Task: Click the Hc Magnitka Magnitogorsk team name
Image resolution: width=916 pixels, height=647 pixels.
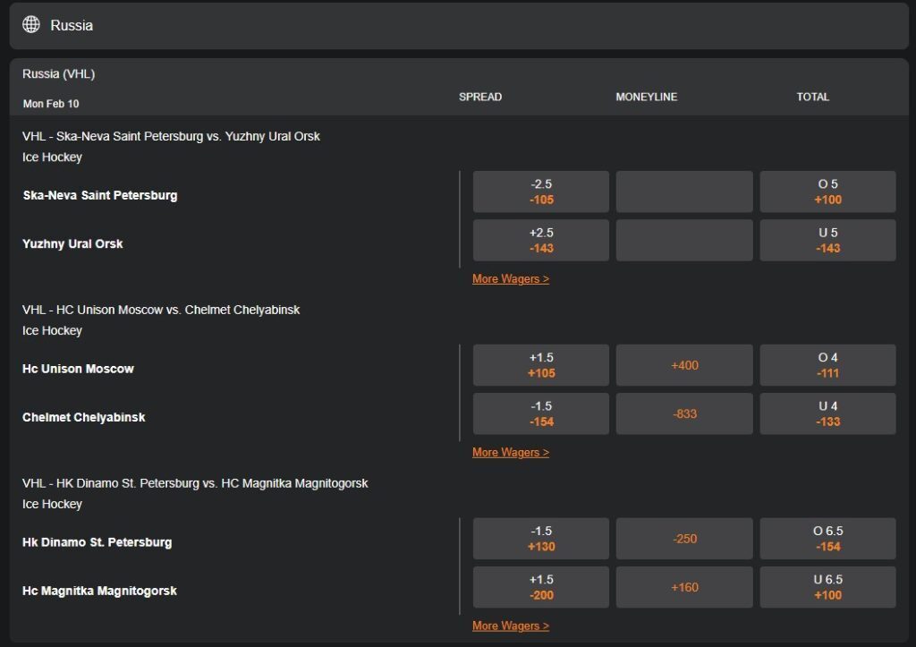Action: (99, 592)
